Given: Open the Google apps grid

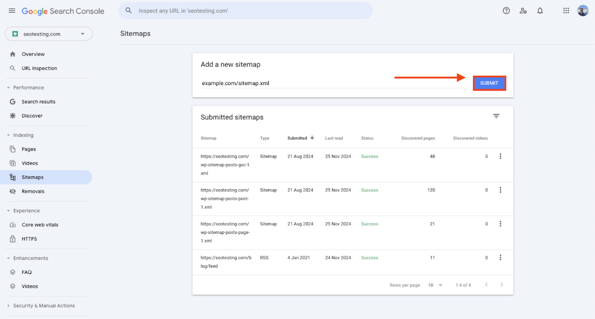Looking at the screenshot, I should click(566, 10).
